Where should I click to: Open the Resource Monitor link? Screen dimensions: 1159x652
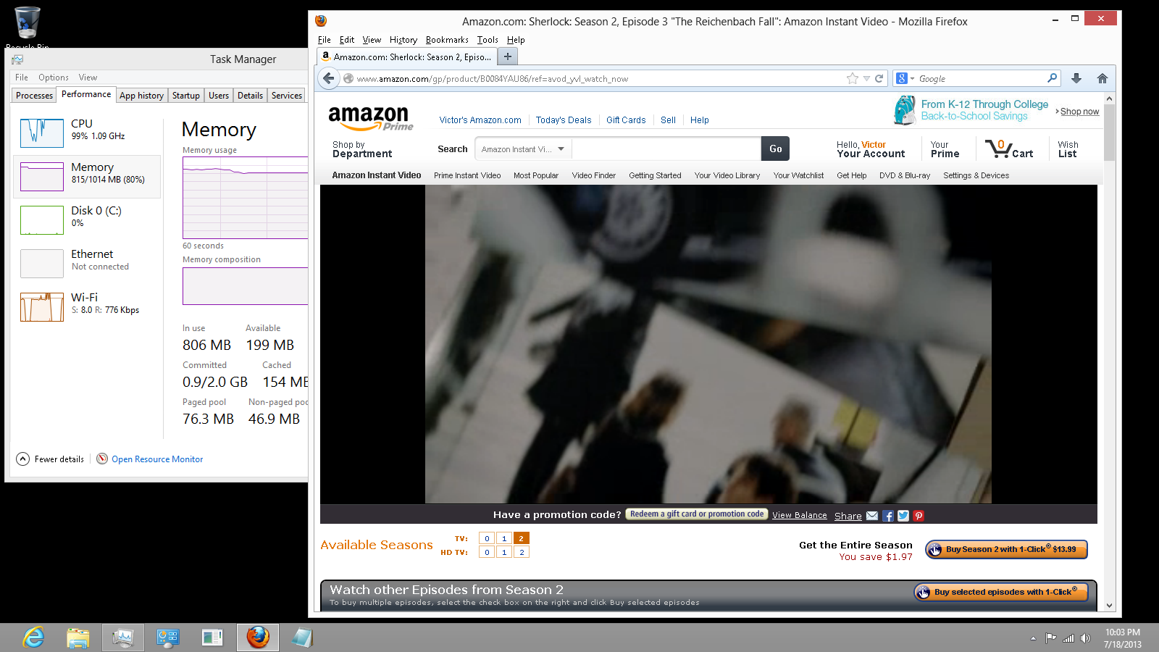point(157,459)
